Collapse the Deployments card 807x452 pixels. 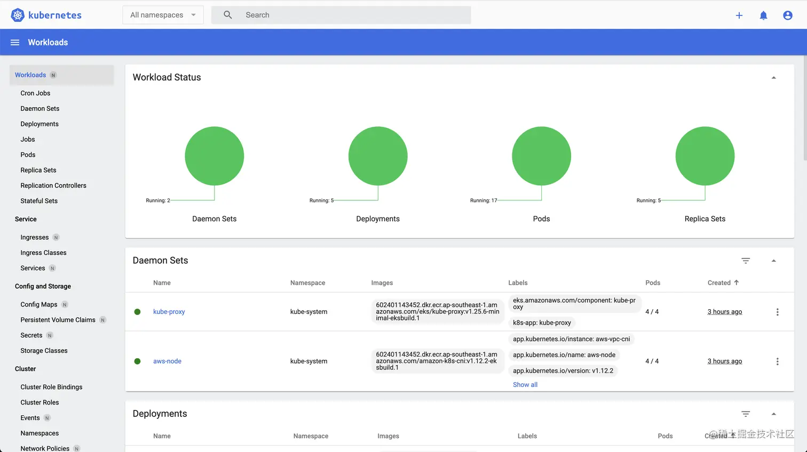(773, 414)
